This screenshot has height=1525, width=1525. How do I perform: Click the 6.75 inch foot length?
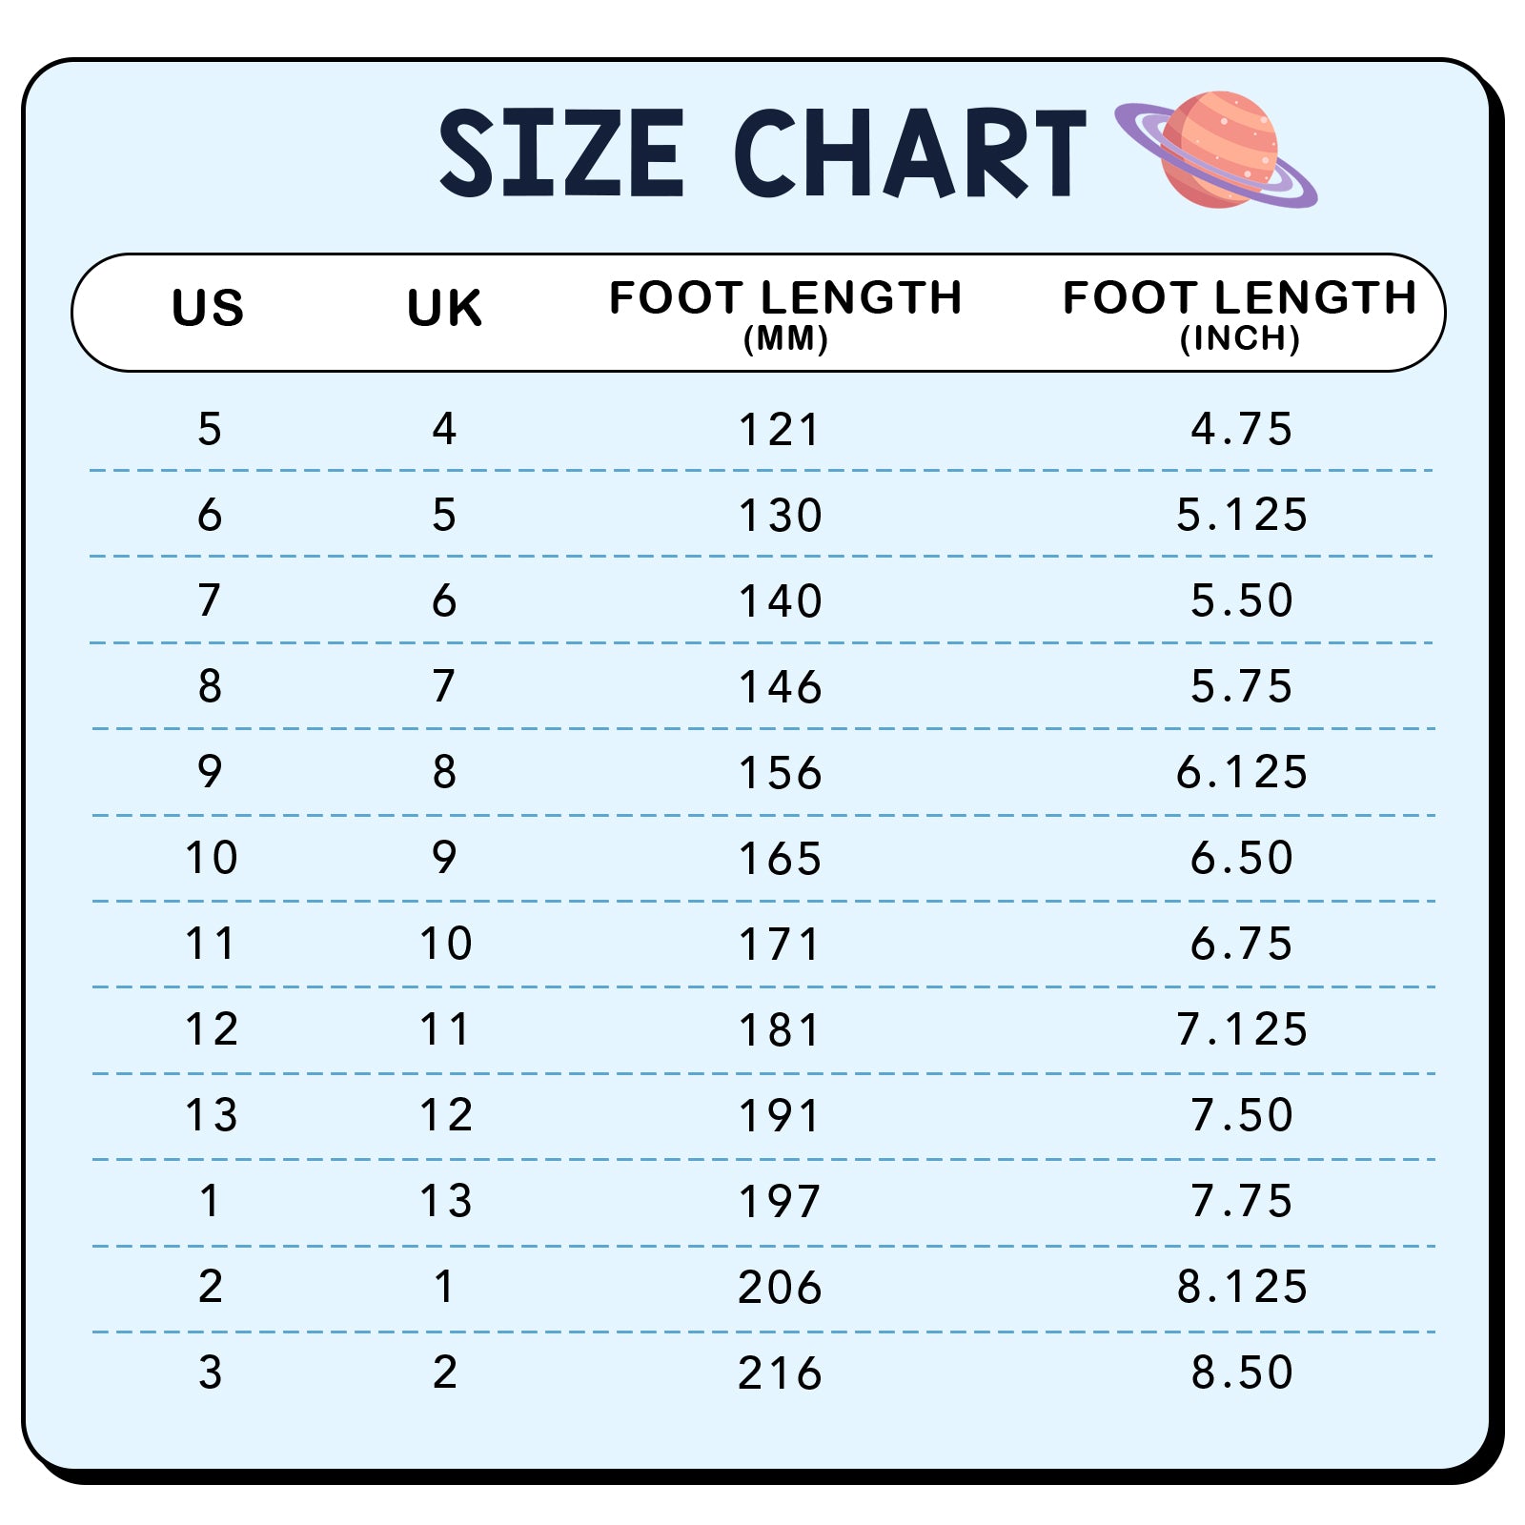1242,944
